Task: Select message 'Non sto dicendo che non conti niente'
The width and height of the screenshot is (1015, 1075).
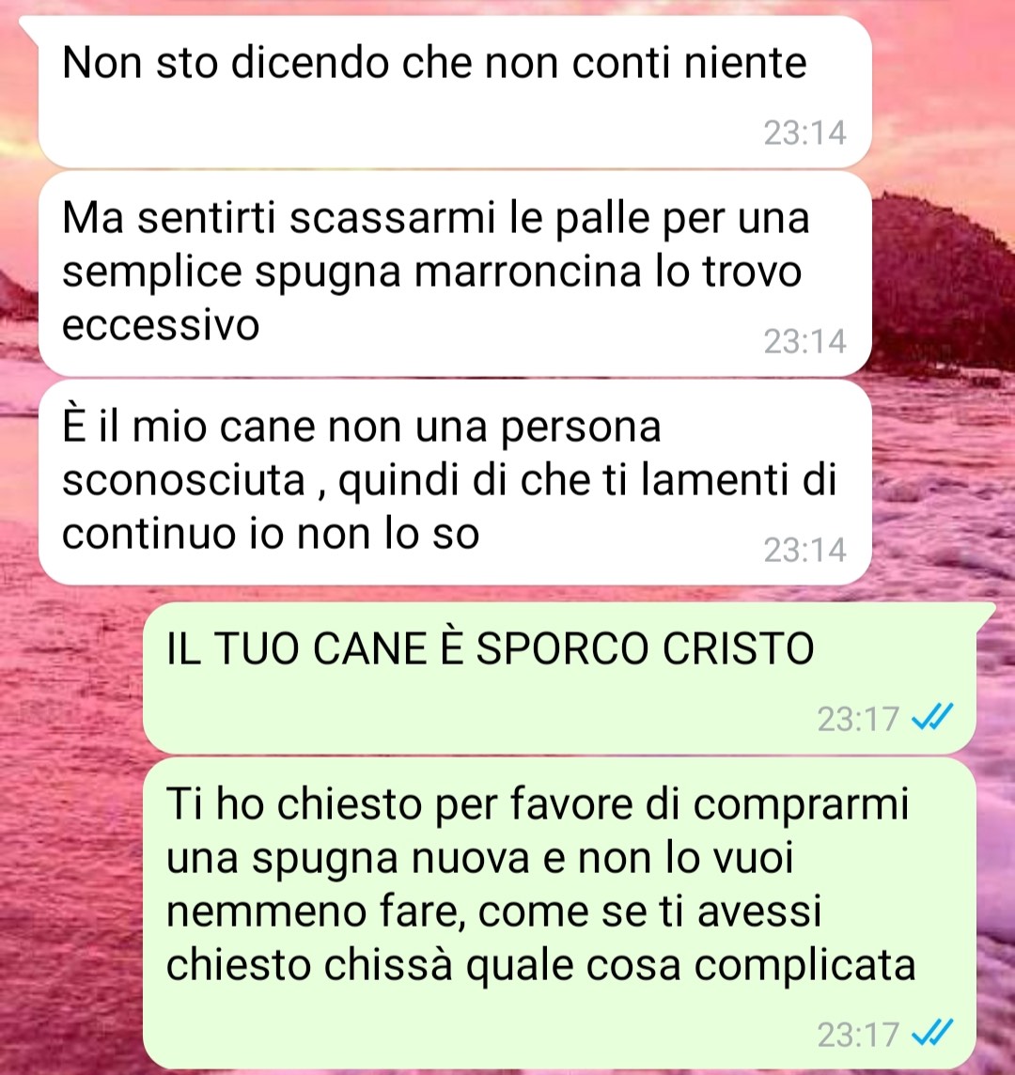Action: [x=455, y=92]
